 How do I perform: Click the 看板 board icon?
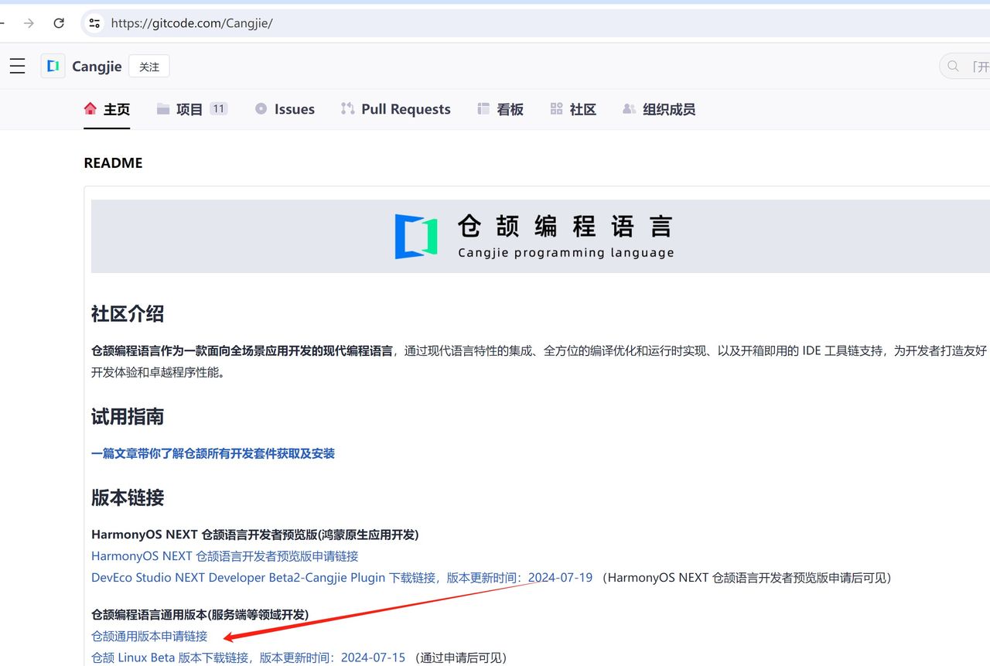(x=483, y=108)
